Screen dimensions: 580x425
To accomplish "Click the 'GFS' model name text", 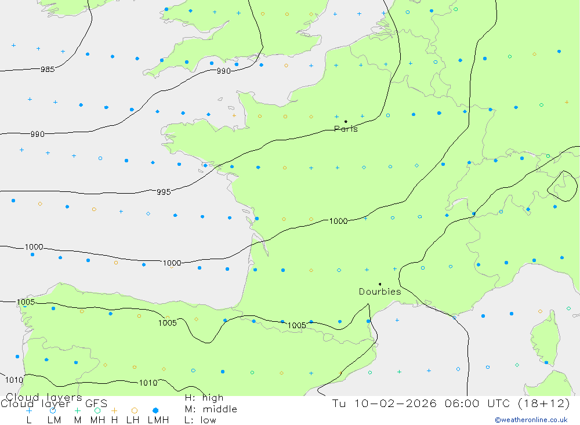I will 96,404.
